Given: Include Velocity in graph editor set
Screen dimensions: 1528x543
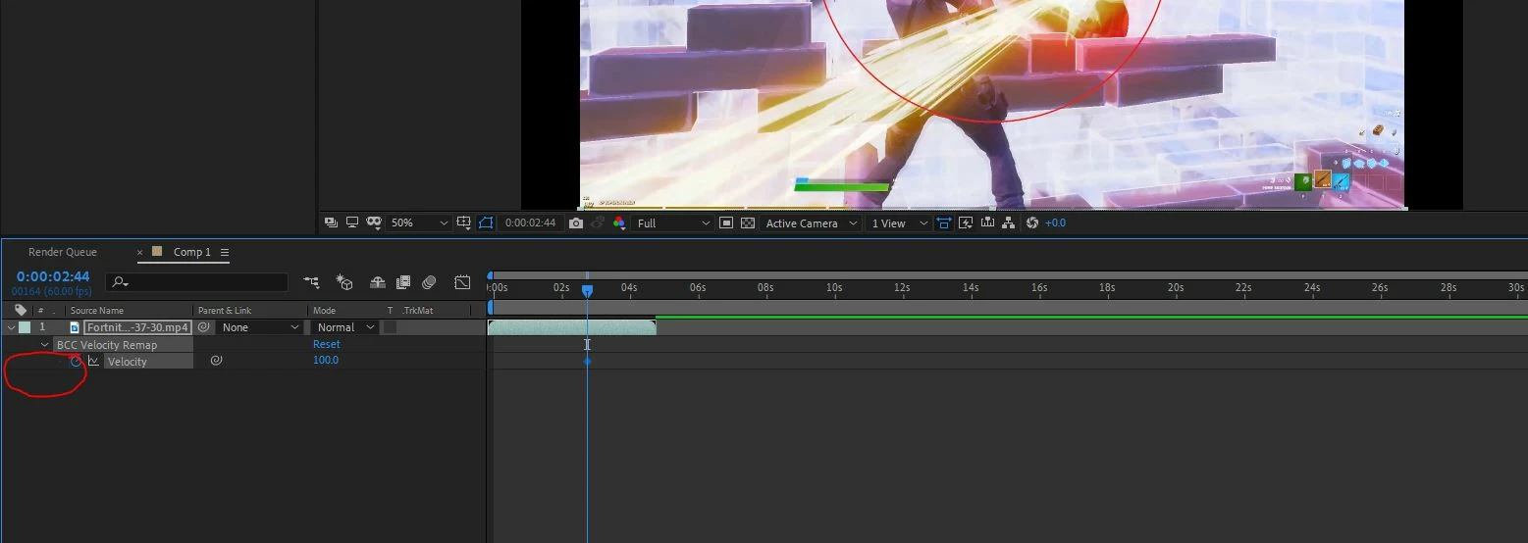Looking at the screenshot, I should [x=94, y=361].
